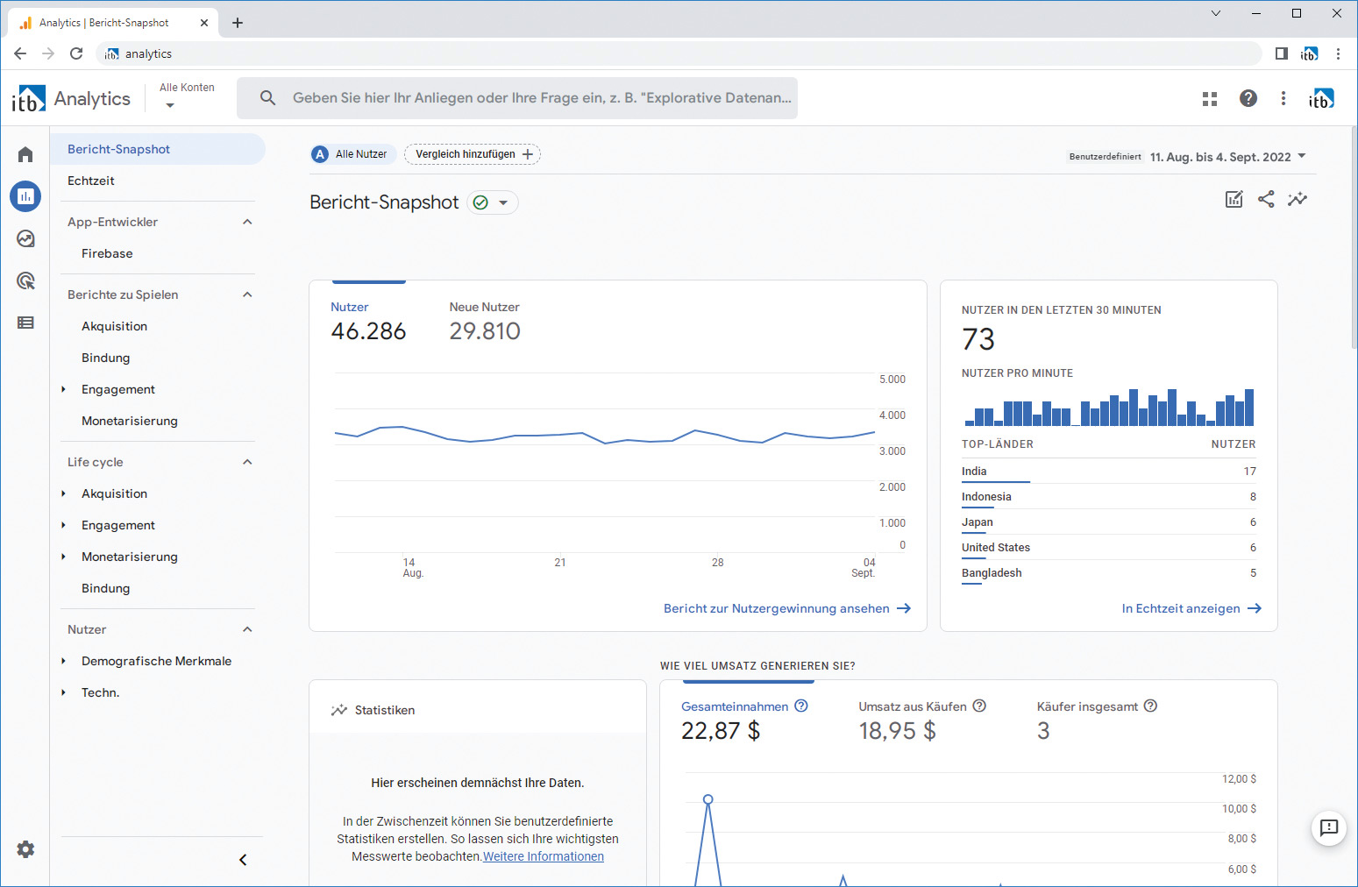Close the Analytics browser tab

click(204, 23)
